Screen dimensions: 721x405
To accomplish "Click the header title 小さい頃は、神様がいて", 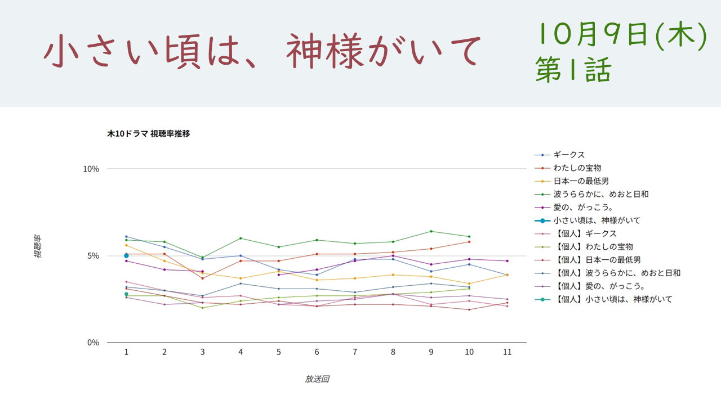I will click(x=263, y=52).
